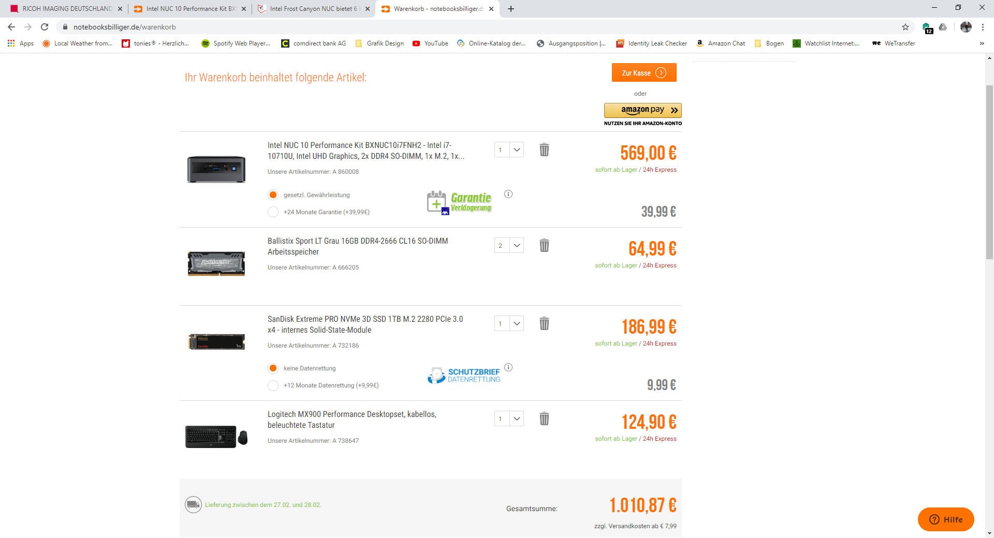Select +12 Monate Datenrettung option

pos(273,385)
